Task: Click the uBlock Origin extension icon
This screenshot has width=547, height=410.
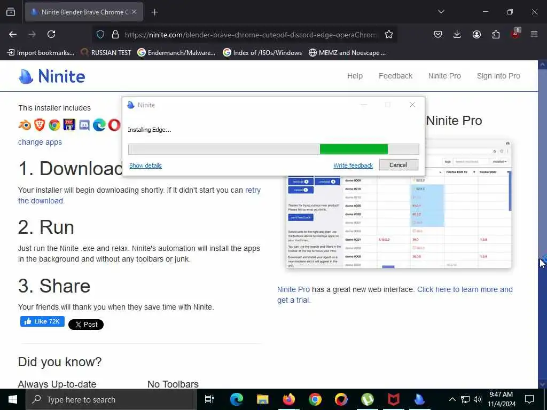Action: point(515,34)
